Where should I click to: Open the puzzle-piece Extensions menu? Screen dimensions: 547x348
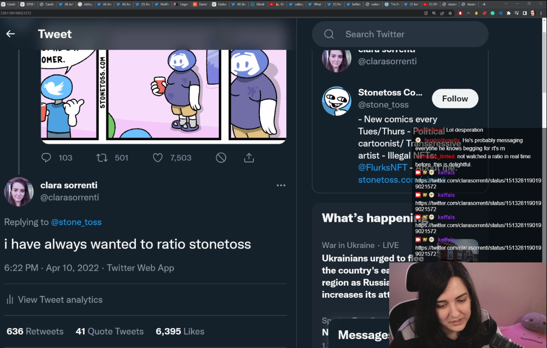click(508, 13)
